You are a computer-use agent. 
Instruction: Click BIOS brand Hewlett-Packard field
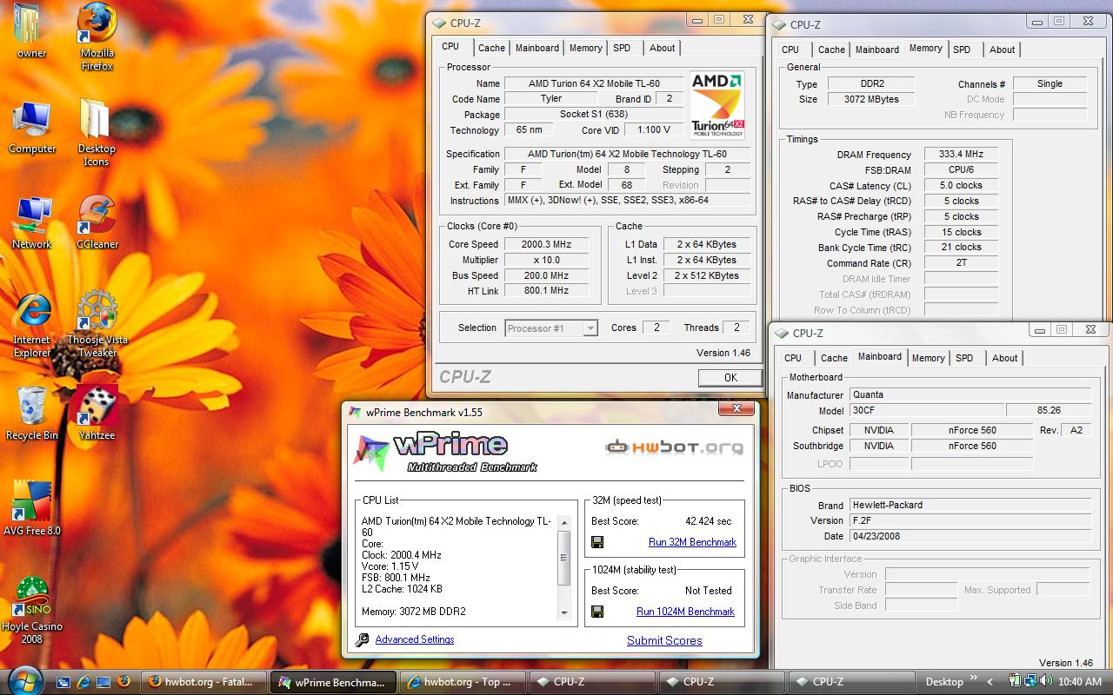(970, 505)
